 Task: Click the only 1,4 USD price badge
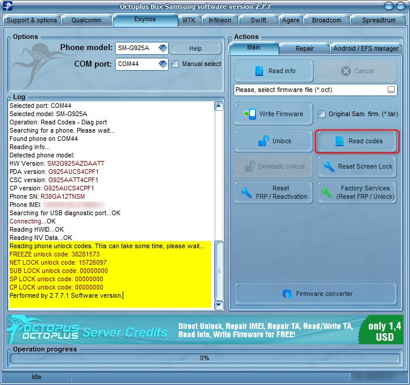pyautogui.click(x=382, y=330)
